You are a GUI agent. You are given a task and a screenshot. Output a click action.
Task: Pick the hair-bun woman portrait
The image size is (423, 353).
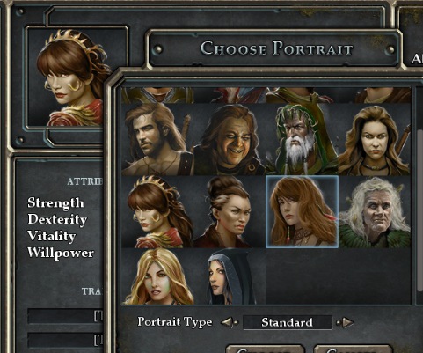point(230,212)
